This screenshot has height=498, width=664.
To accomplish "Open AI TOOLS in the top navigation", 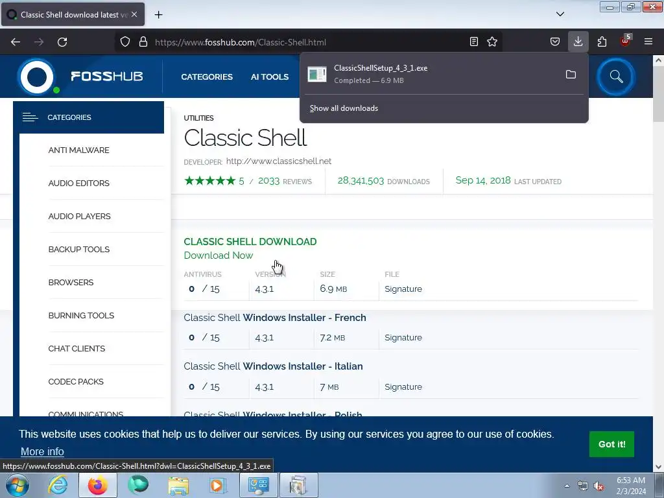I will (270, 77).
